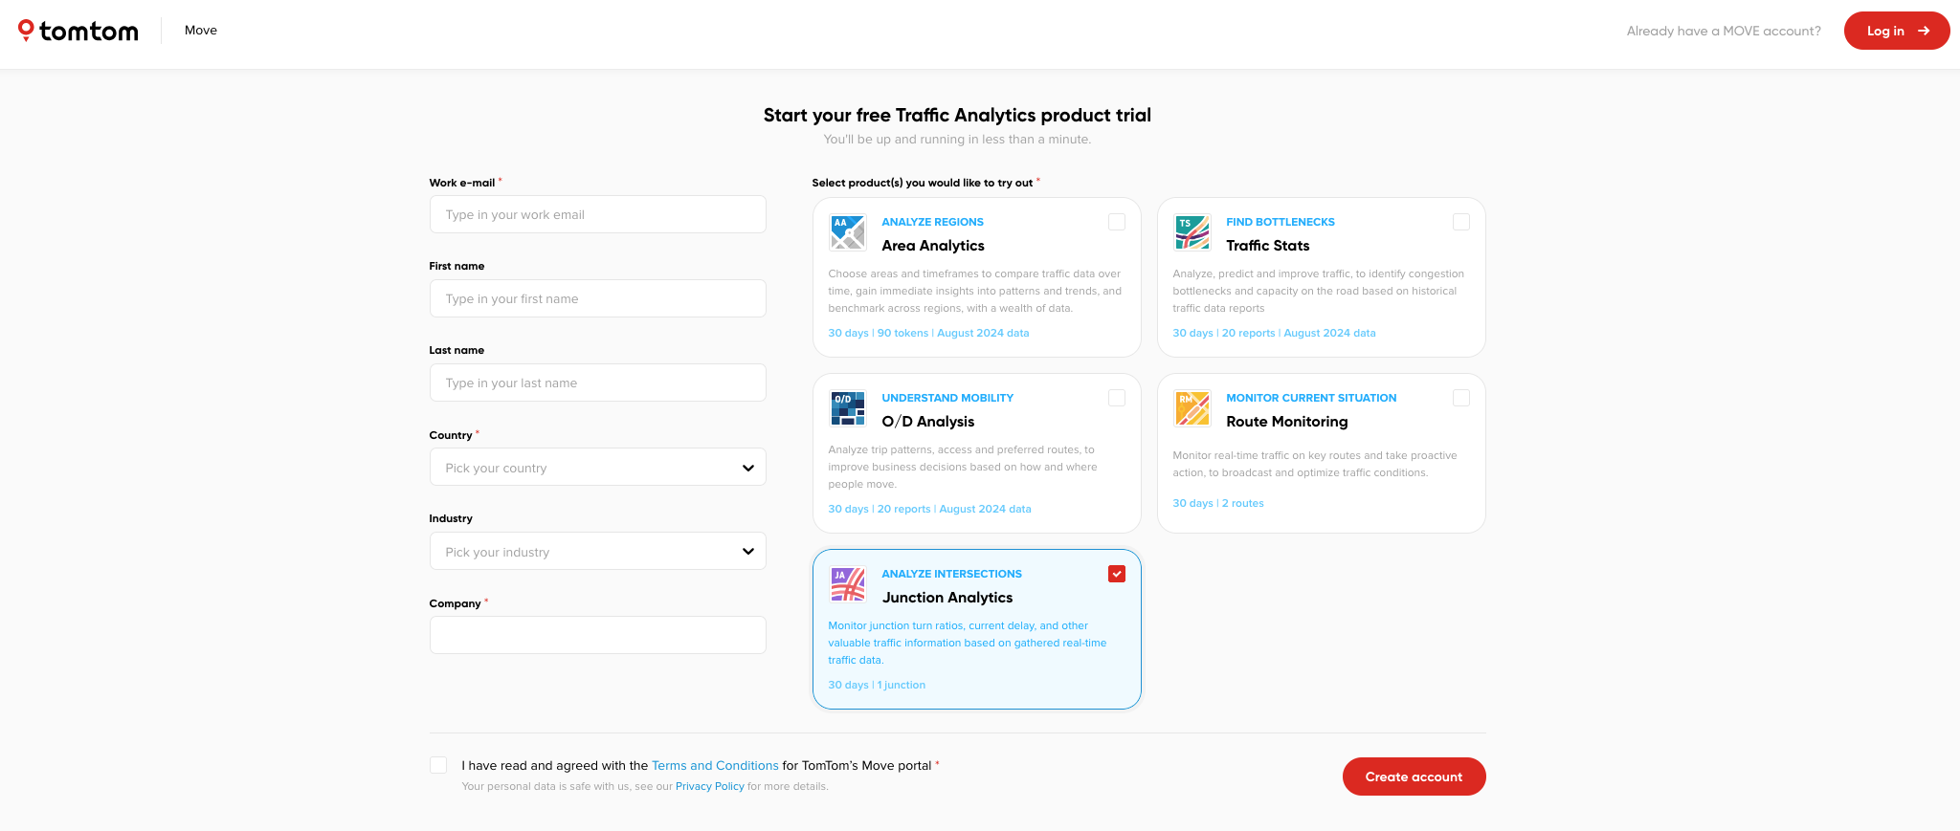
Task: Check the O/D Analysis checkbox
Action: tap(1117, 398)
